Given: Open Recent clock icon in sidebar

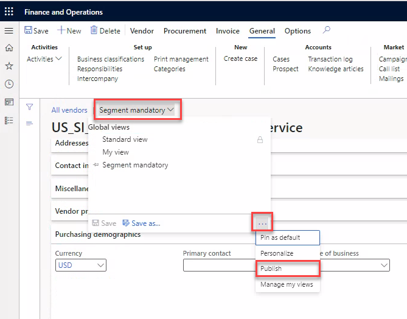Looking at the screenshot, I should coord(9,84).
